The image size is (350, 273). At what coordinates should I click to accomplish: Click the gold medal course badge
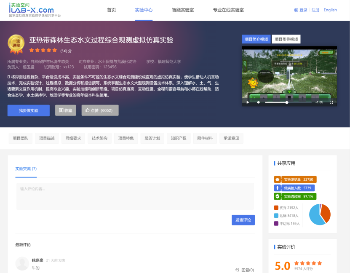[x=16, y=44]
